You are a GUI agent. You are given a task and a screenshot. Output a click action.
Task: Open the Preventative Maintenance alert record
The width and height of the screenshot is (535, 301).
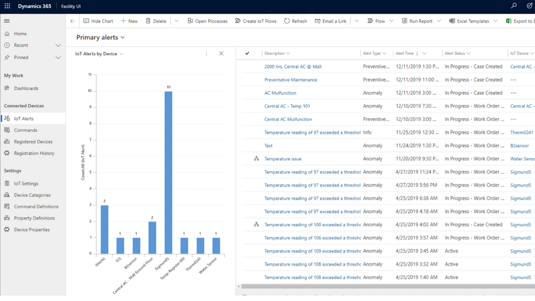(x=290, y=79)
